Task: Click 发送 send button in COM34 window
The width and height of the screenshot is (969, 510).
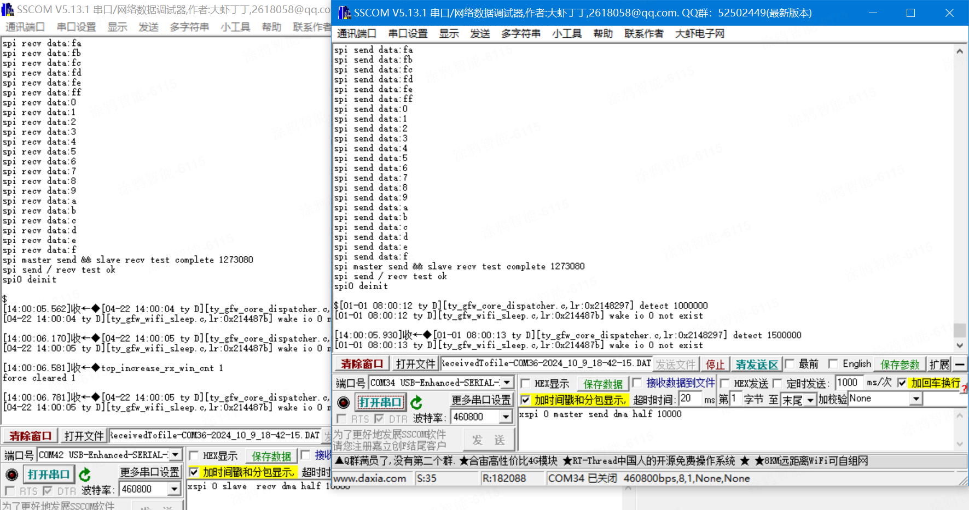Action: (x=489, y=440)
